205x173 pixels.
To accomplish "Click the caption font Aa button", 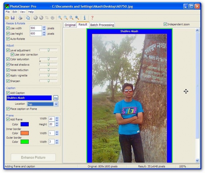I will pos(56,98).
